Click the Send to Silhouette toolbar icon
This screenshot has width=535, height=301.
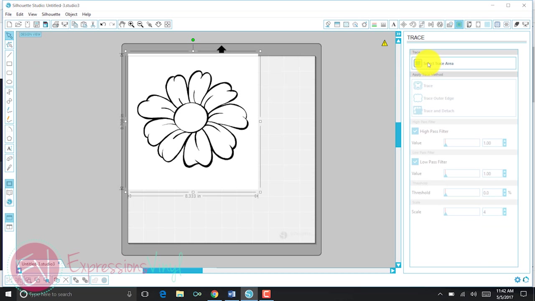65,25
